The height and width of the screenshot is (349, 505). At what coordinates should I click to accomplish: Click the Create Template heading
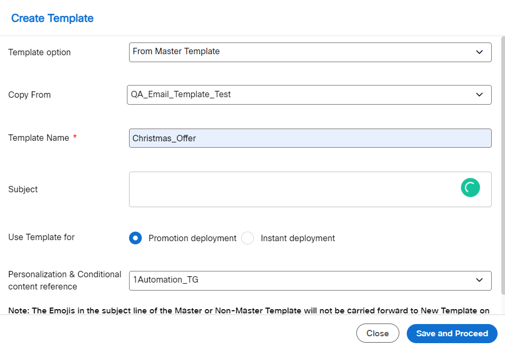pos(52,18)
